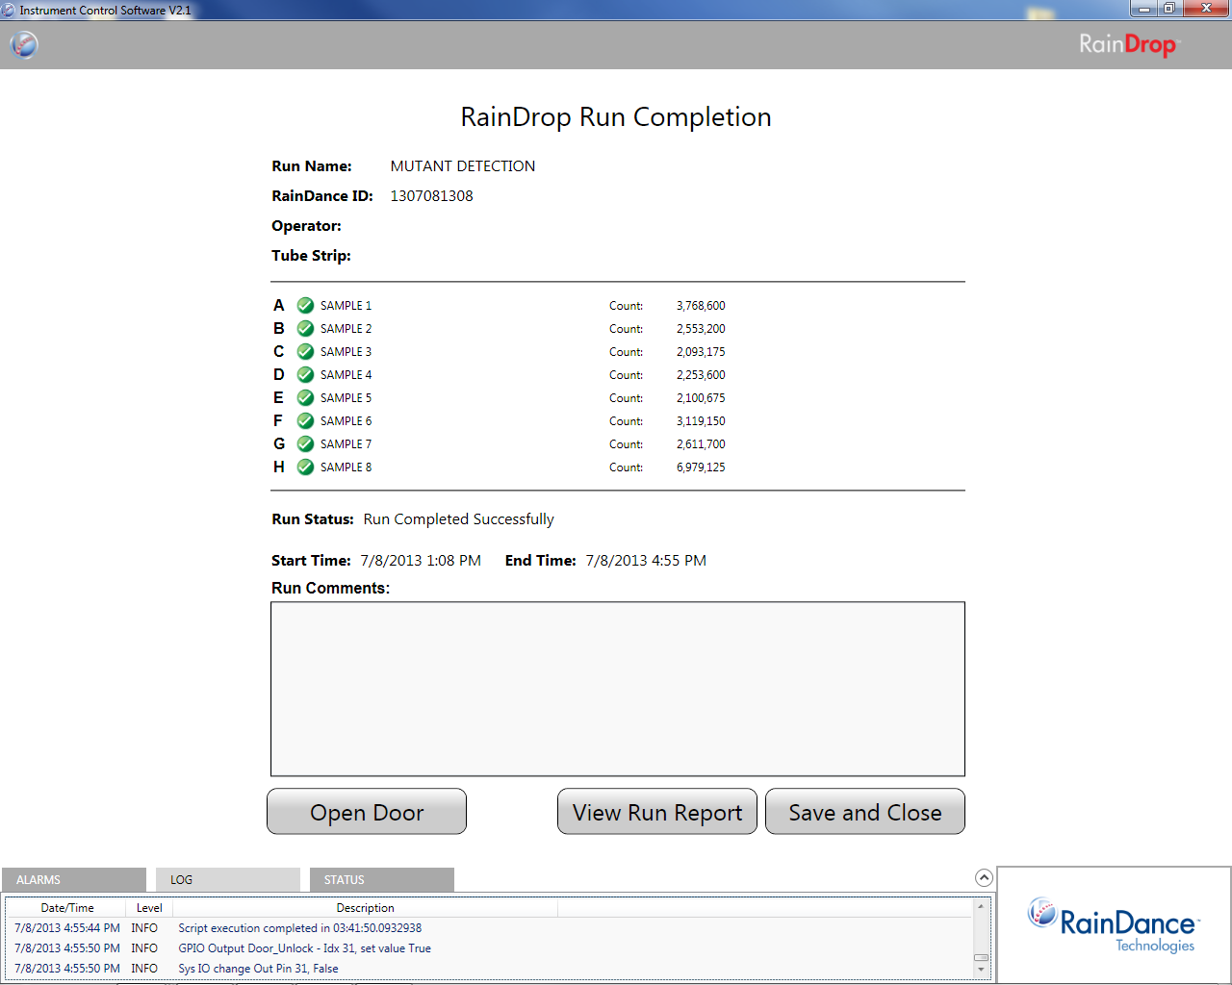Click the RainDrop home icon in header
Screen dimensions: 1232x985
24,44
